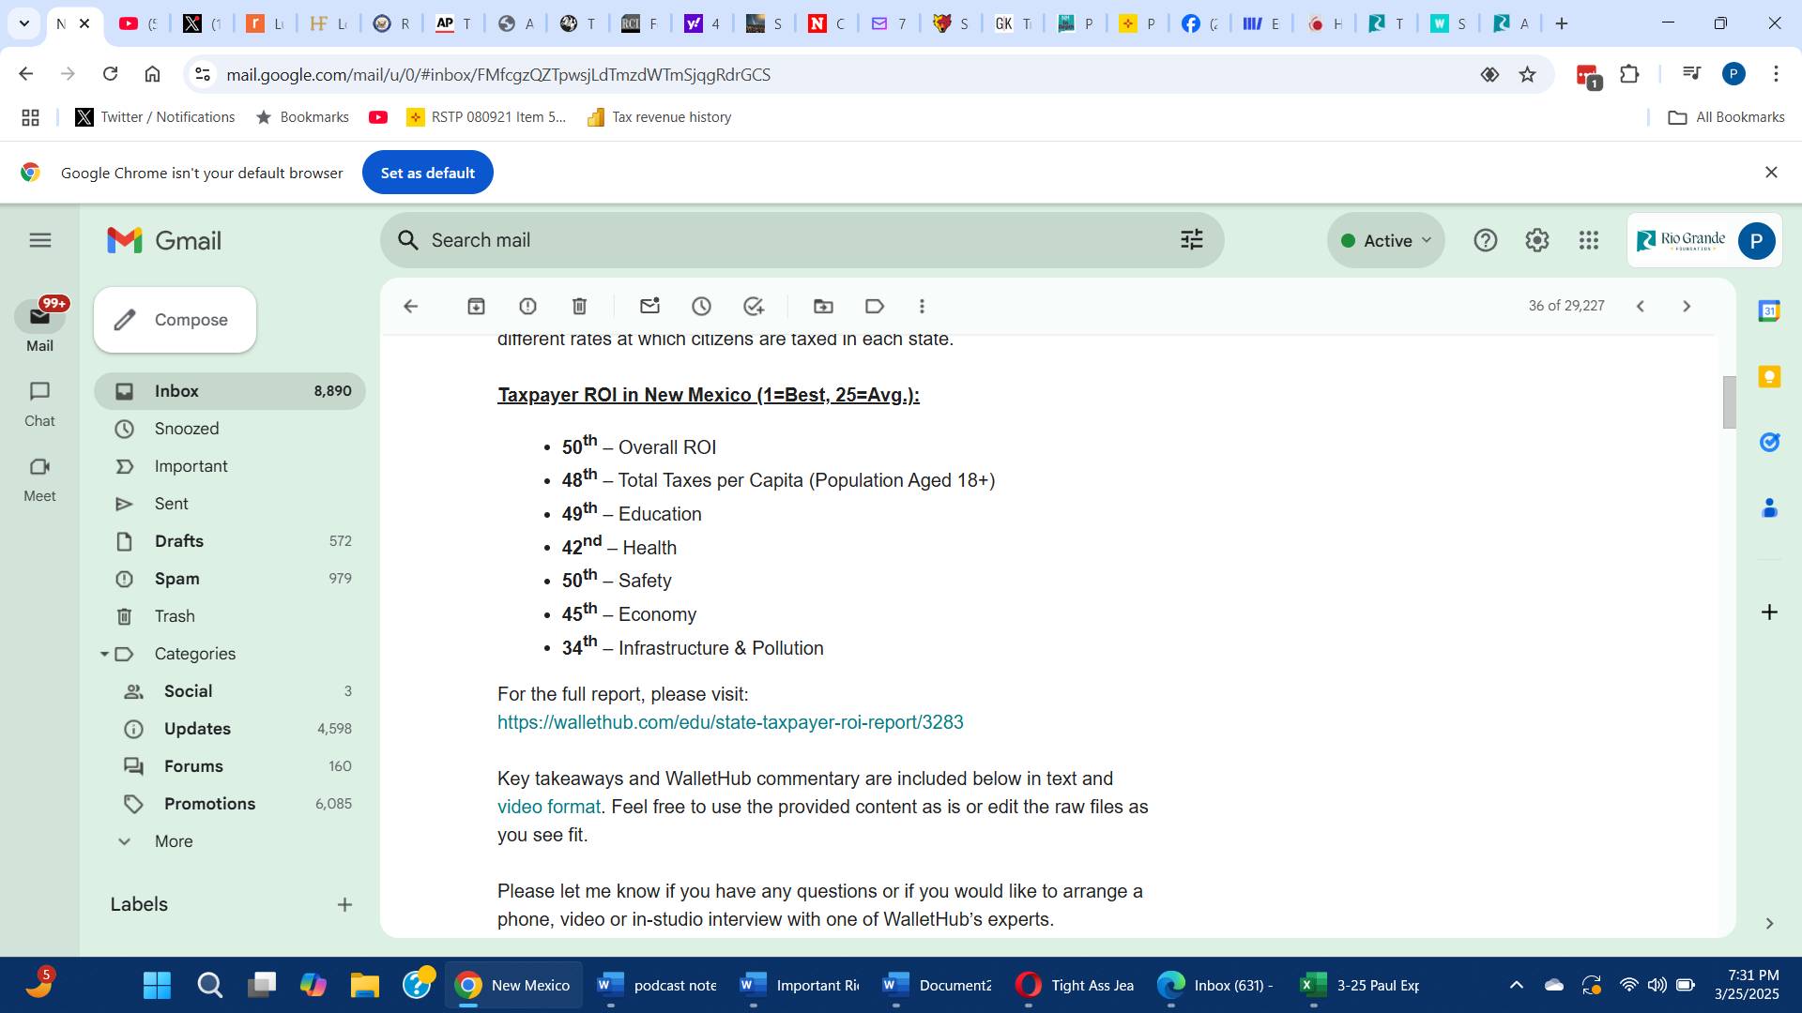This screenshot has width=1802, height=1013.
Task: Delete the open email
Action: 579,306
